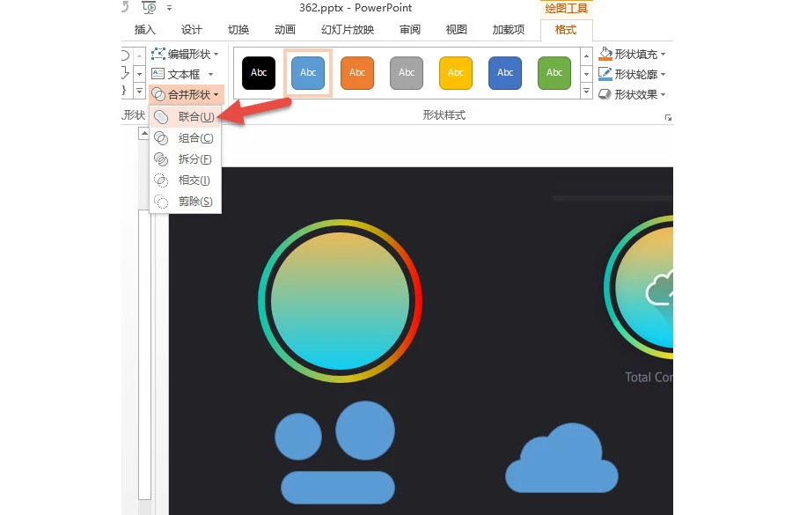The height and width of the screenshot is (515, 792).
Task: Go to the 幻灯片放映 slideshow tab
Action: coord(348,30)
